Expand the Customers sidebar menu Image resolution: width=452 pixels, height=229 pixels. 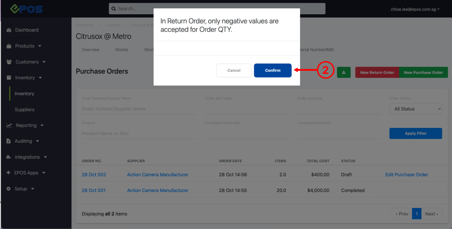[x=30, y=62]
